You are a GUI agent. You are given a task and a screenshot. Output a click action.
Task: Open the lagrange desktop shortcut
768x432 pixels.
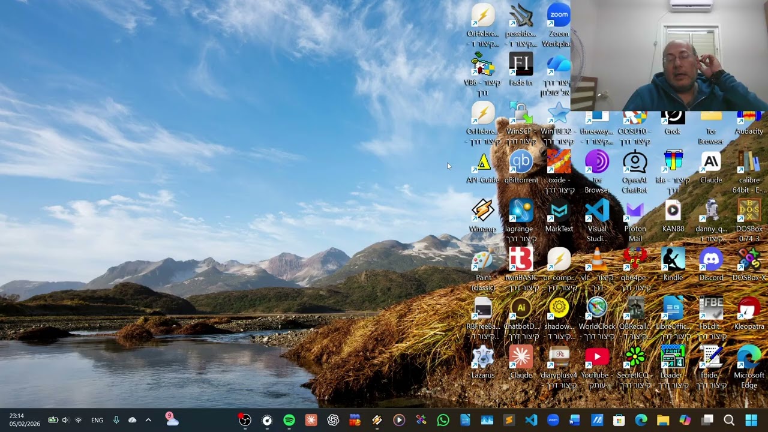pos(521,220)
